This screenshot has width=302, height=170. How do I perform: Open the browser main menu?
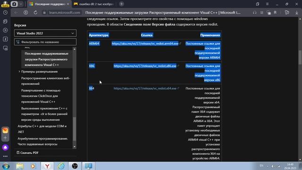coord(267,4)
